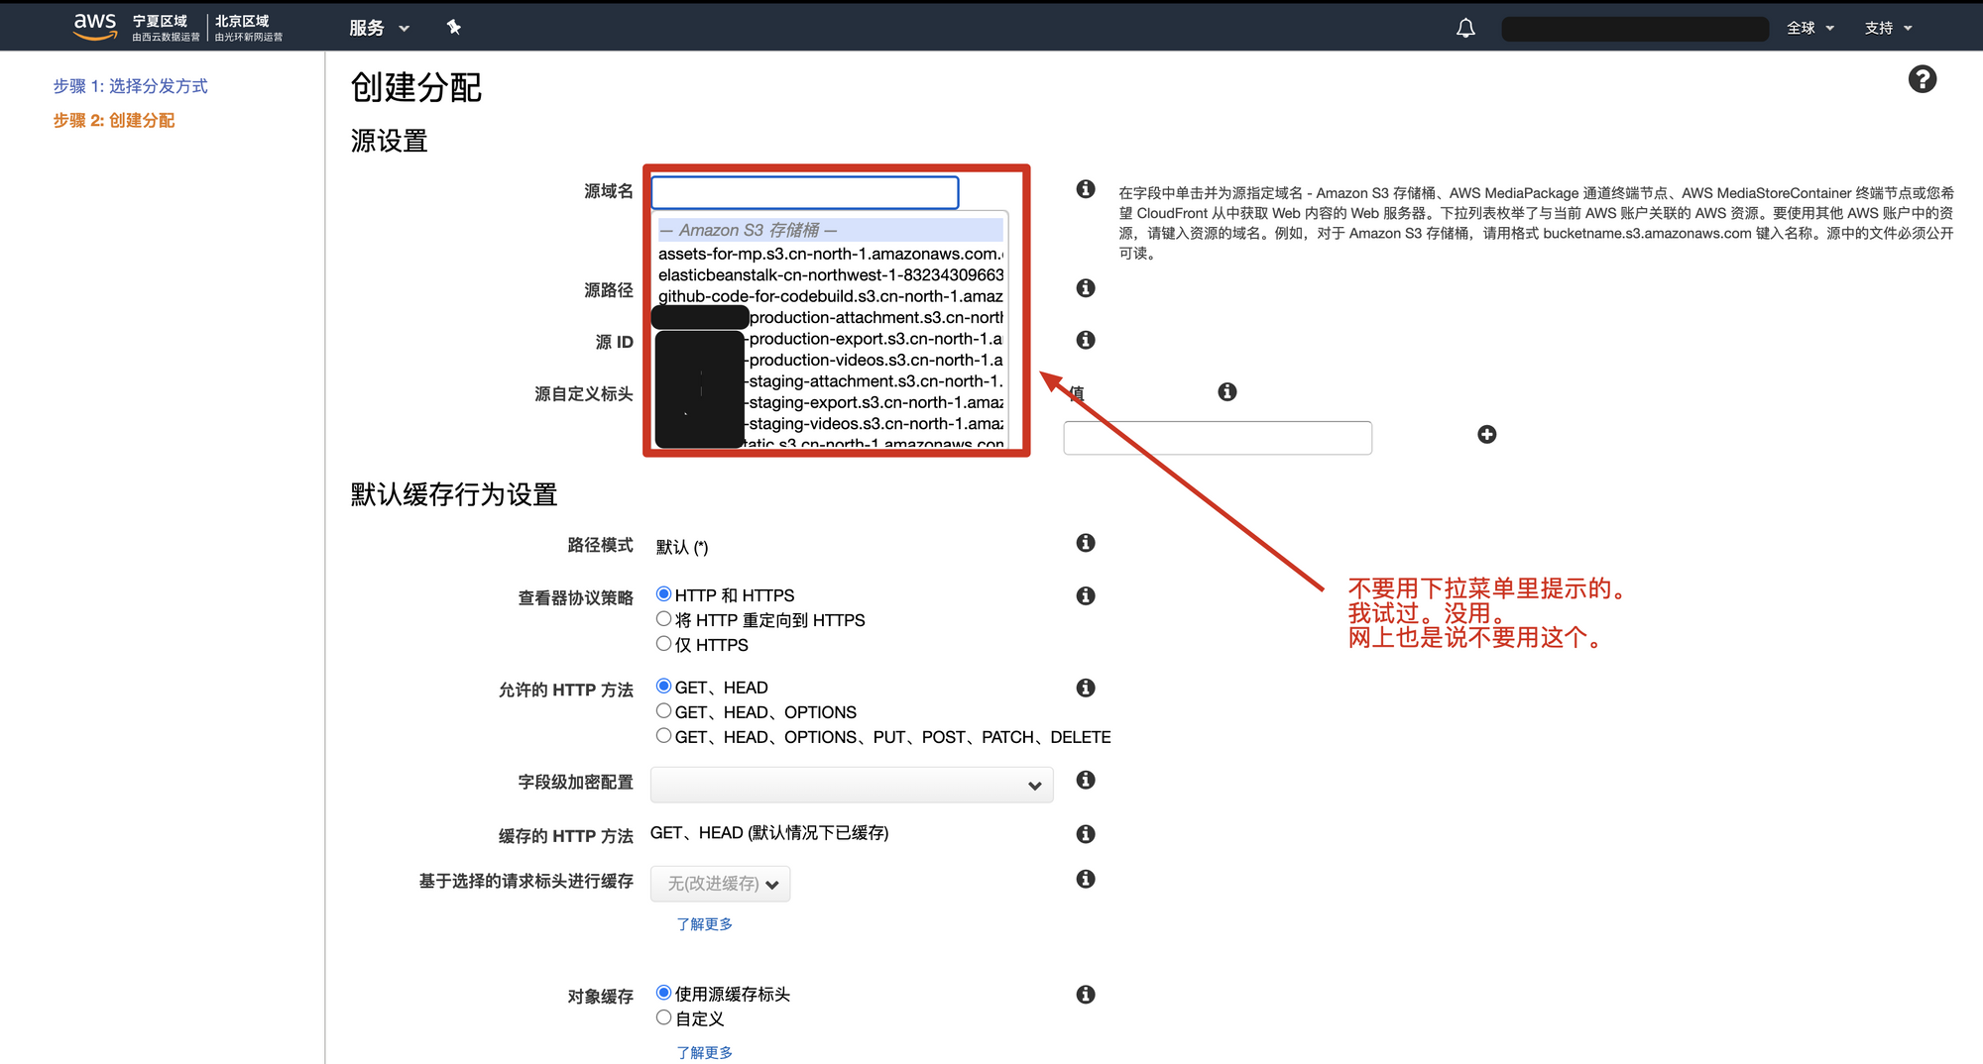Open the 支持 support menu
Viewport: 1983px width, 1064px height.
click(x=1887, y=28)
